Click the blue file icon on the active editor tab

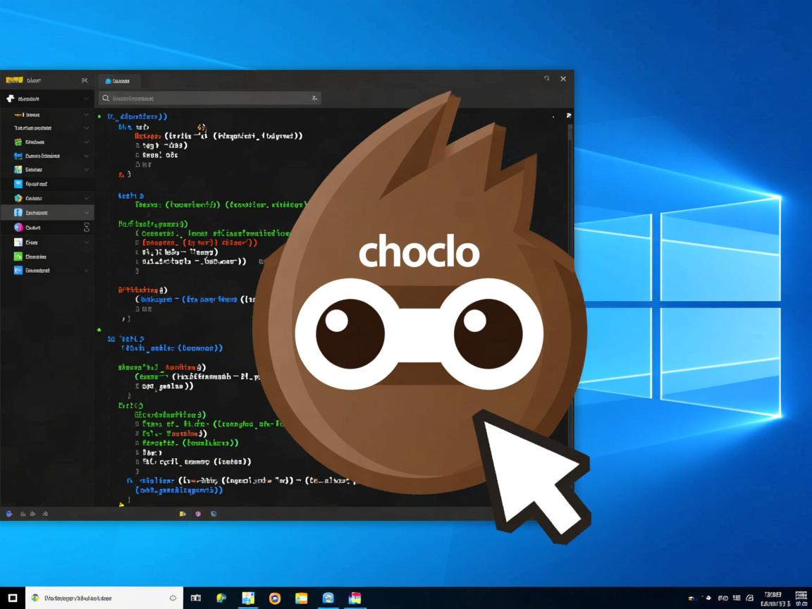pos(107,80)
